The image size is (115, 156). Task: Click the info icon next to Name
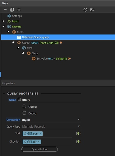[x=19, y=100]
